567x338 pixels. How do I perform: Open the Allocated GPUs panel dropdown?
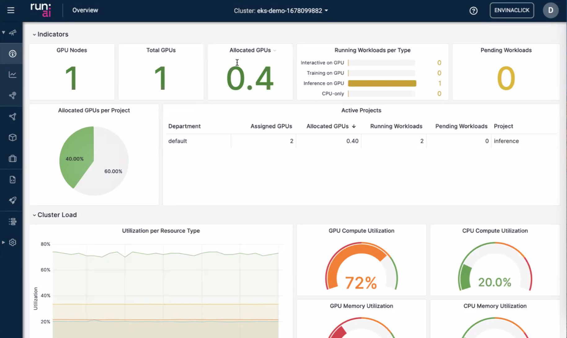click(275, 51)
